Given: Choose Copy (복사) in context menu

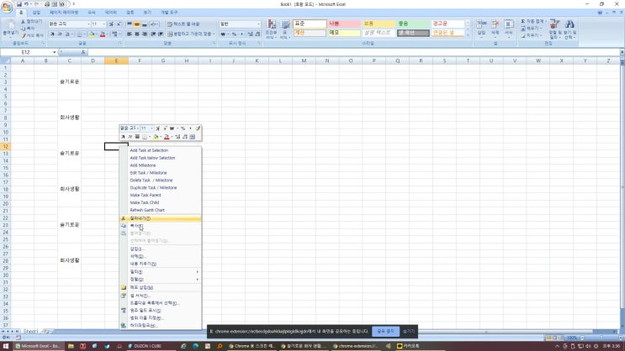Looking at the screenshot, I should click(160, 226).
